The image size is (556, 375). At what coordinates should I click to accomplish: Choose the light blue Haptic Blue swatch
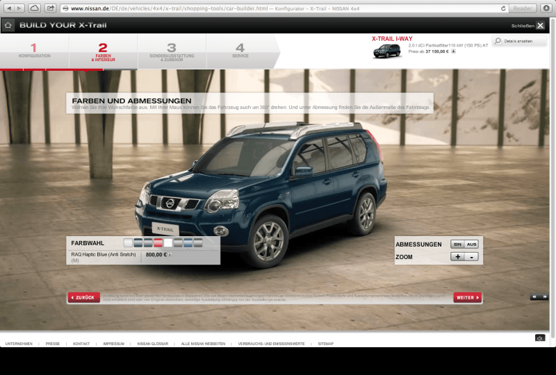[x=188, y=243]
